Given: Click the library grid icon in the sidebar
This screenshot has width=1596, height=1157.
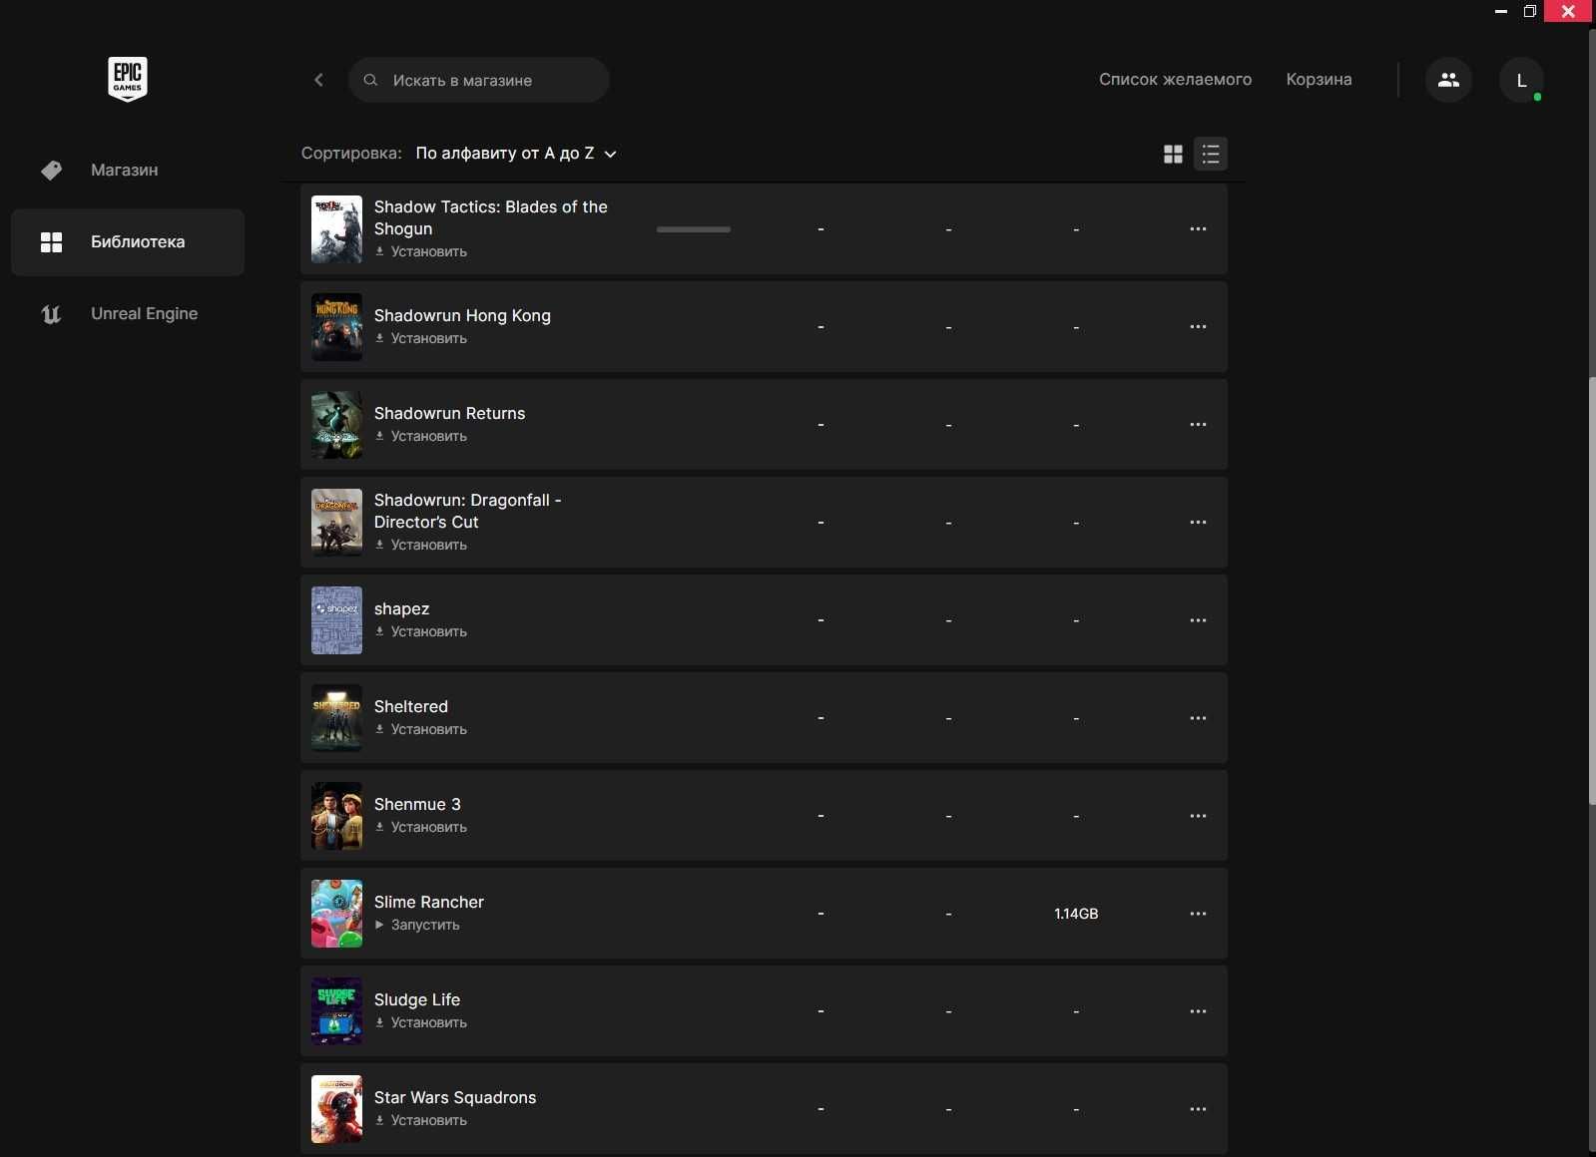Looking at the screenshot, I should [51, 242].
